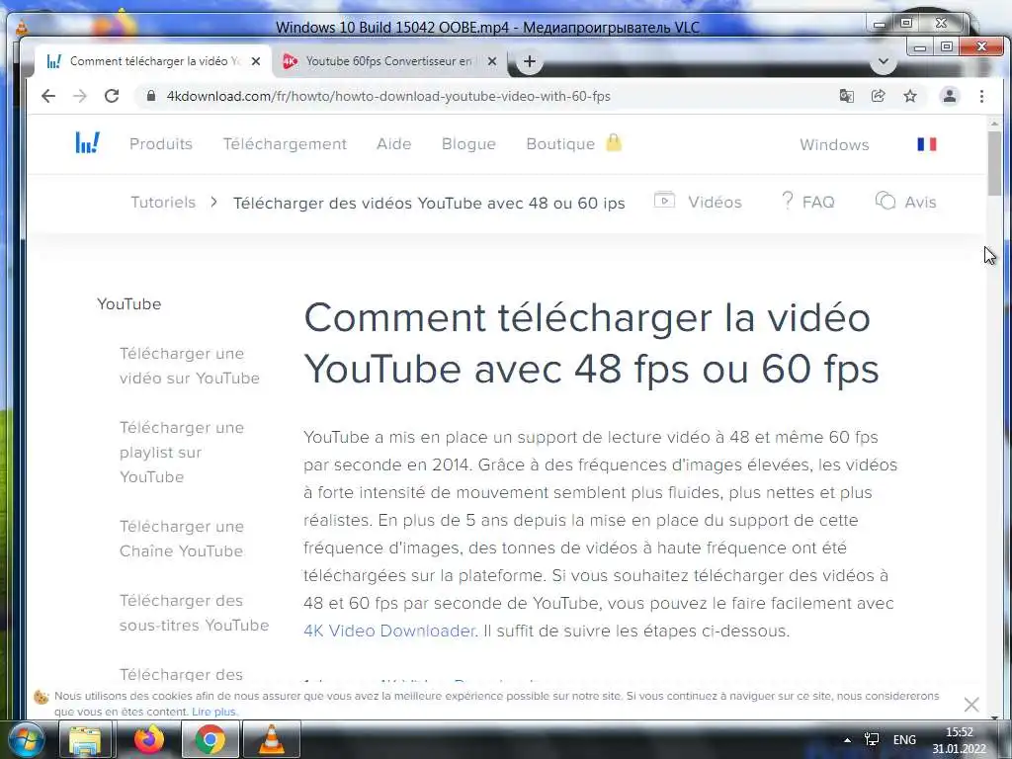Screen dimensions: 1012x759
Task: Open the Avis section link
Action: 920,202
